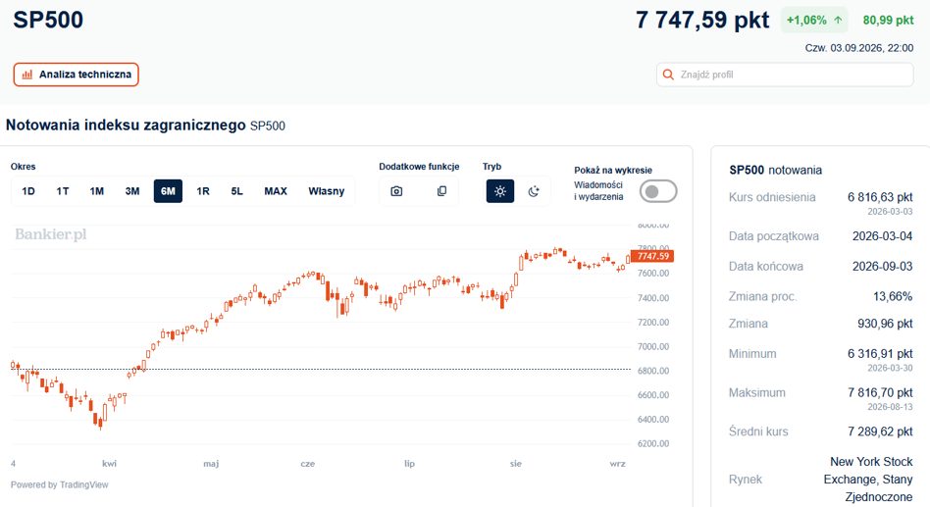Click the green up arrow percentage badge
Screen dimensions: 930x507
(814, 21)
